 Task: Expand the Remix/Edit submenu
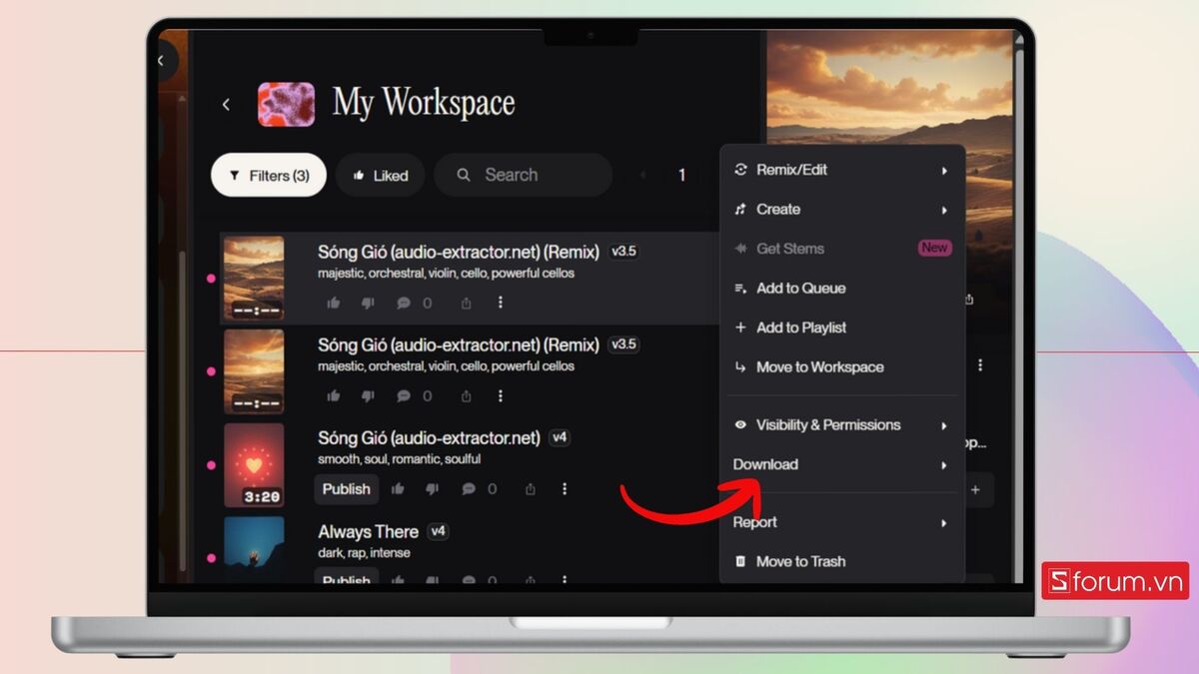coord(841,170)
